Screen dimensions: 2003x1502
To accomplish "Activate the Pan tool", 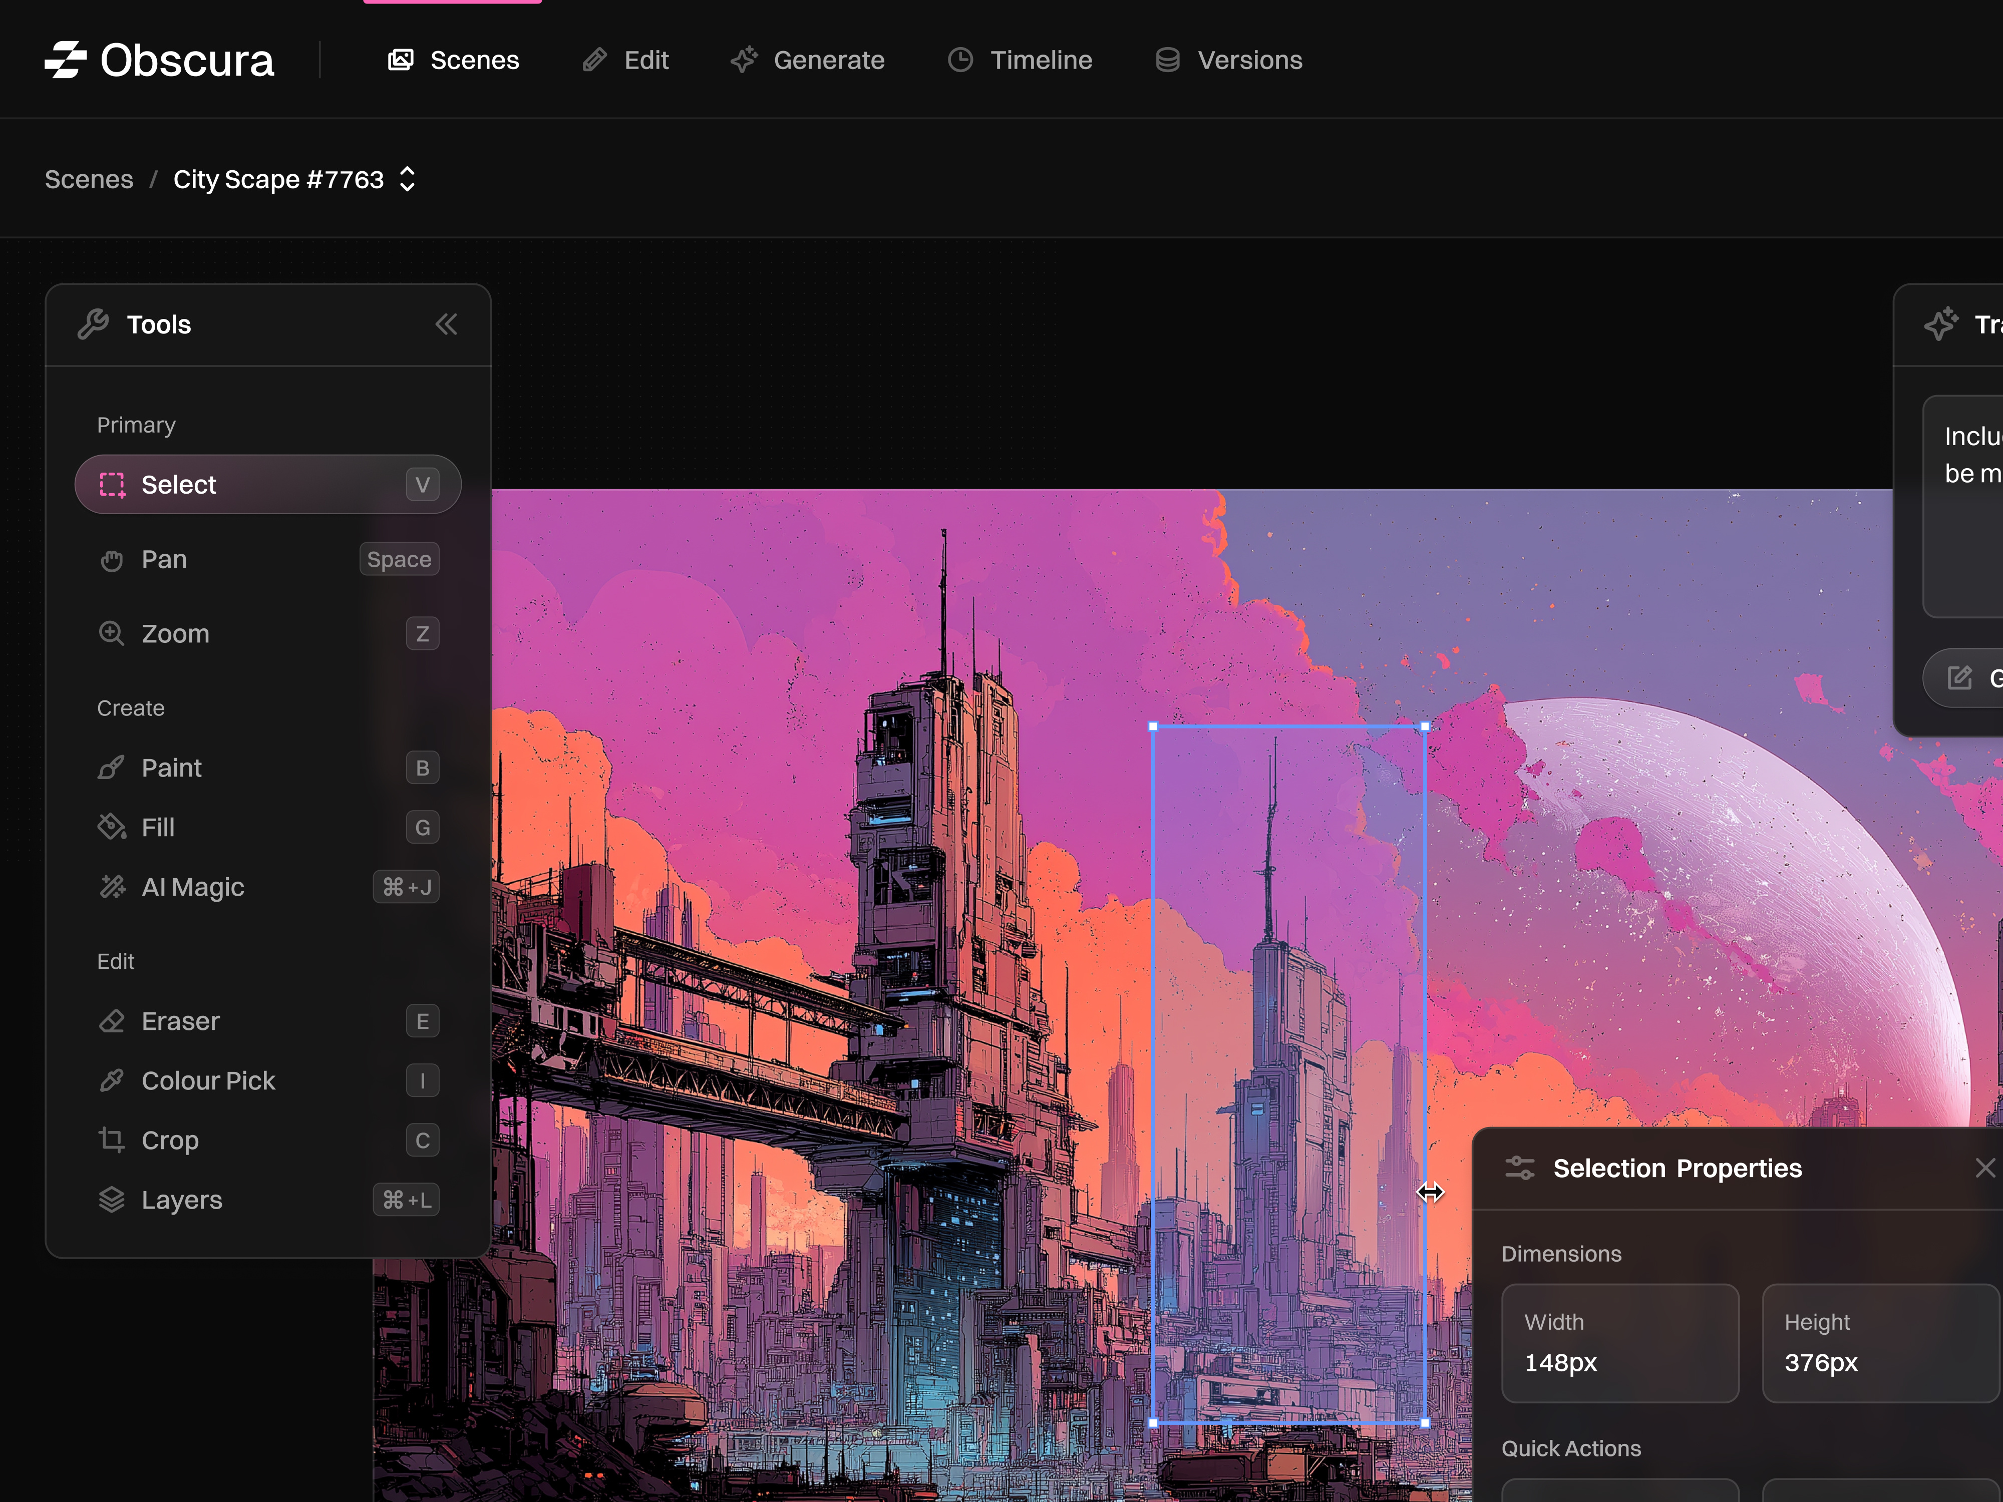I will [268, 560].
